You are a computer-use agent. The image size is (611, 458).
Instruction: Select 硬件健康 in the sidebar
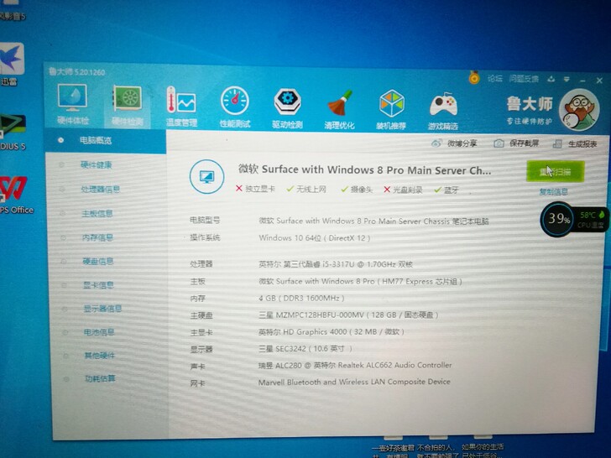(97, 164)
